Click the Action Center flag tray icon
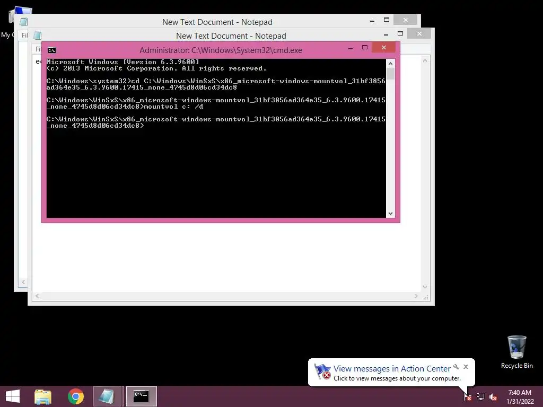The height and width of the screenshot is (407, 543). (x=468, y=396)
